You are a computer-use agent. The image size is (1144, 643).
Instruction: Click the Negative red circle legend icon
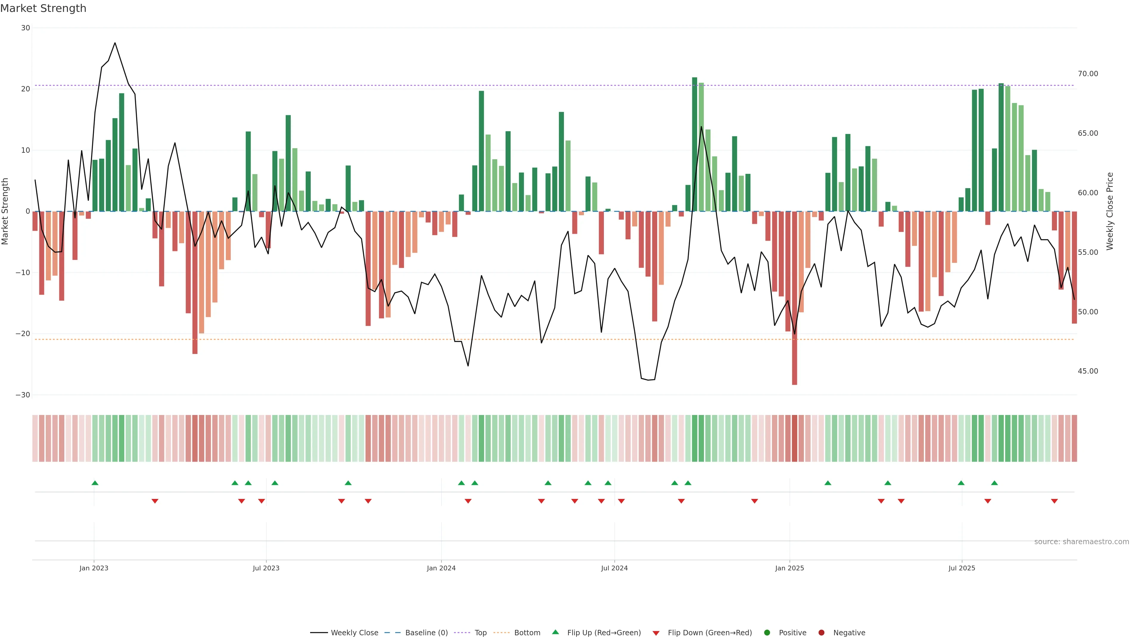click(821, 633)
